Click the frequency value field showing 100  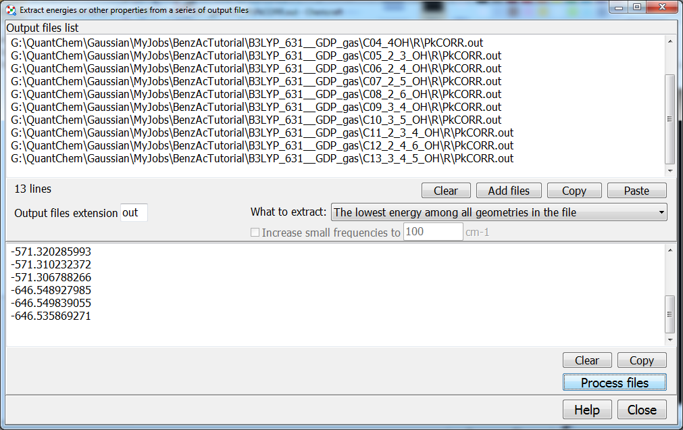click(x=432, y=233)
